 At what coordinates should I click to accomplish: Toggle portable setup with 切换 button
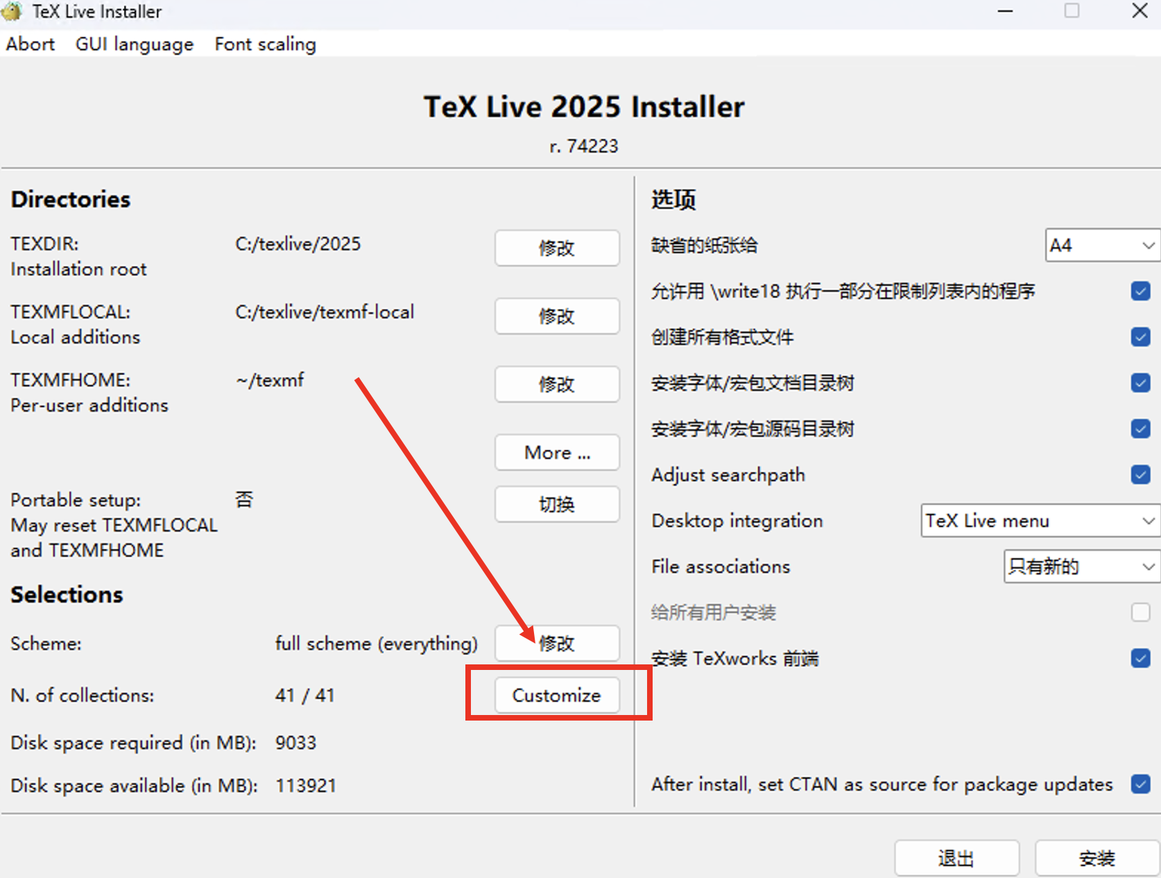(557, 504)
